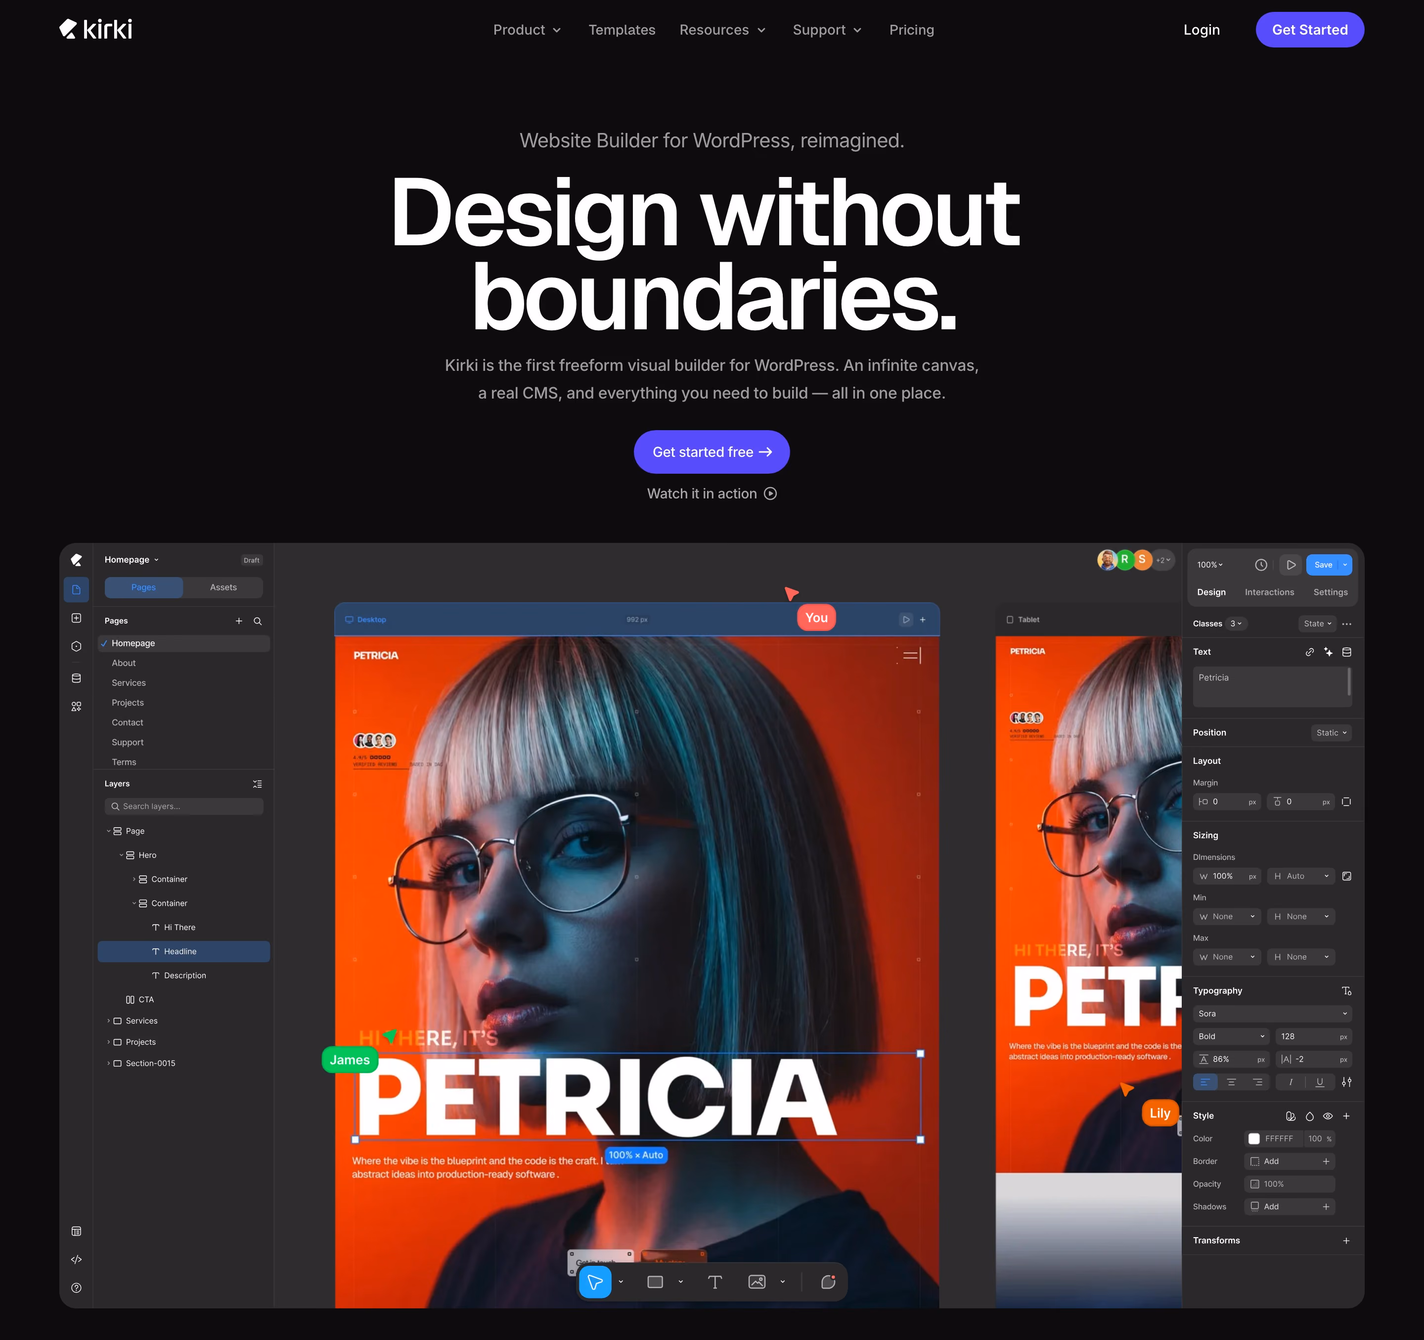Open the Position Static dropdown

click(1331, 733)
